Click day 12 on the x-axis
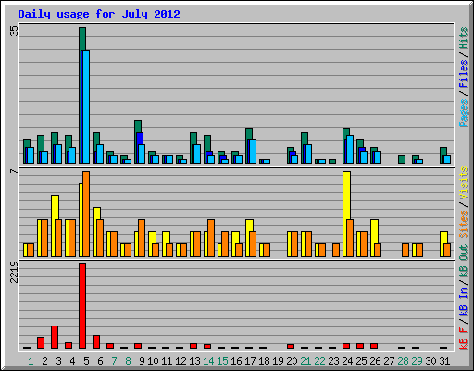The width and height of the screenshot is (474, 371). (181, 361)
